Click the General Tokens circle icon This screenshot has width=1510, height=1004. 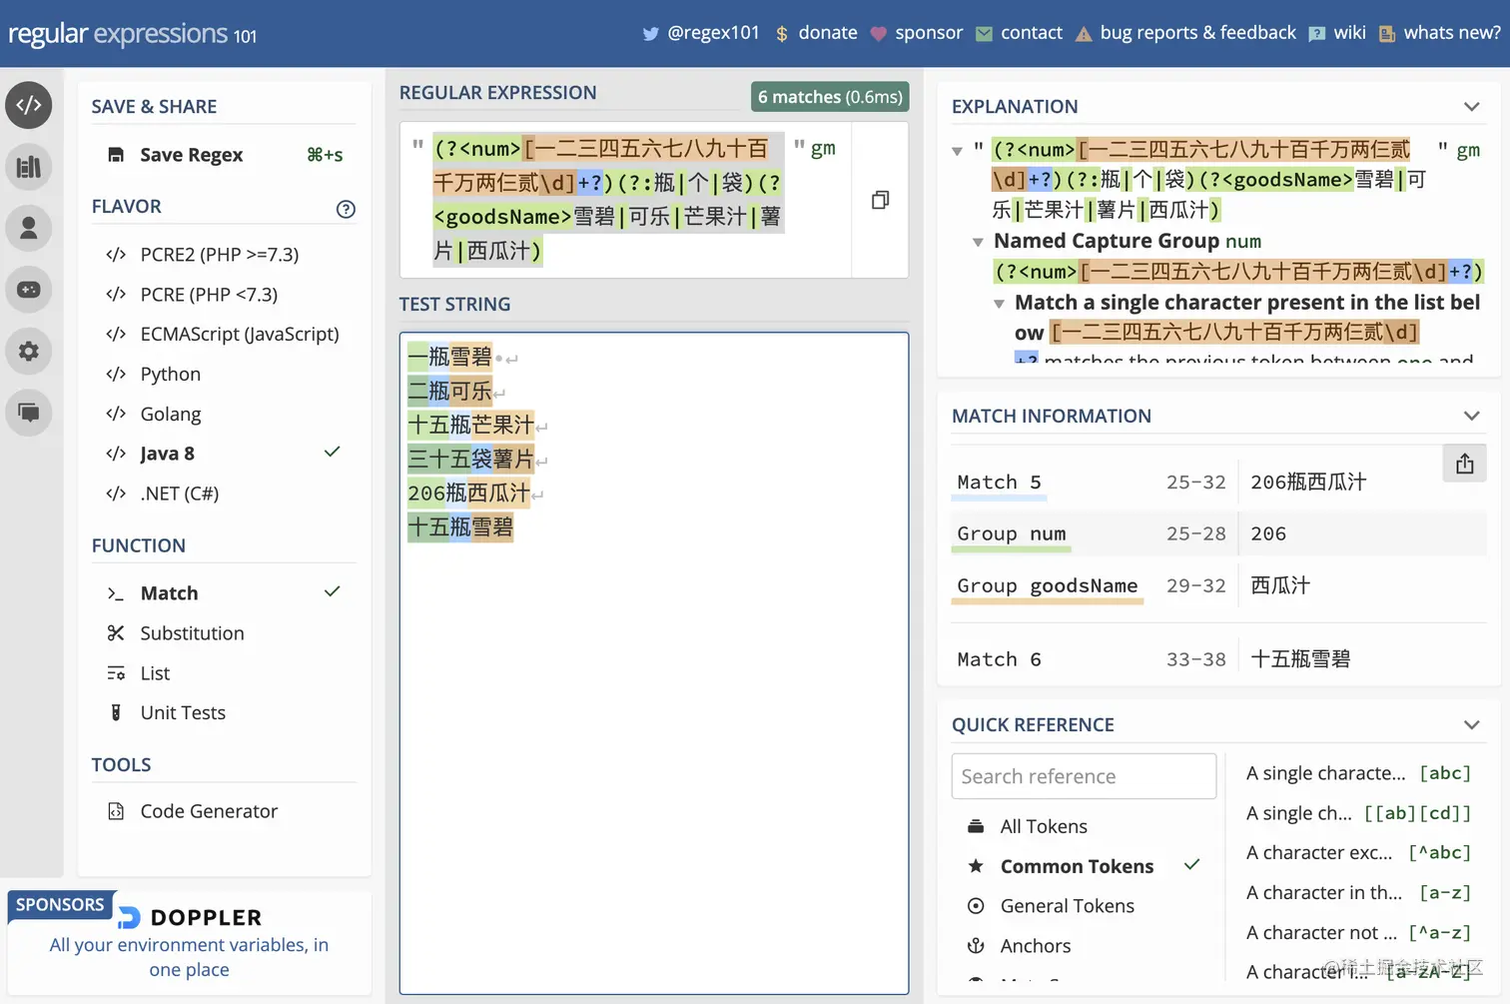point(976,906)
